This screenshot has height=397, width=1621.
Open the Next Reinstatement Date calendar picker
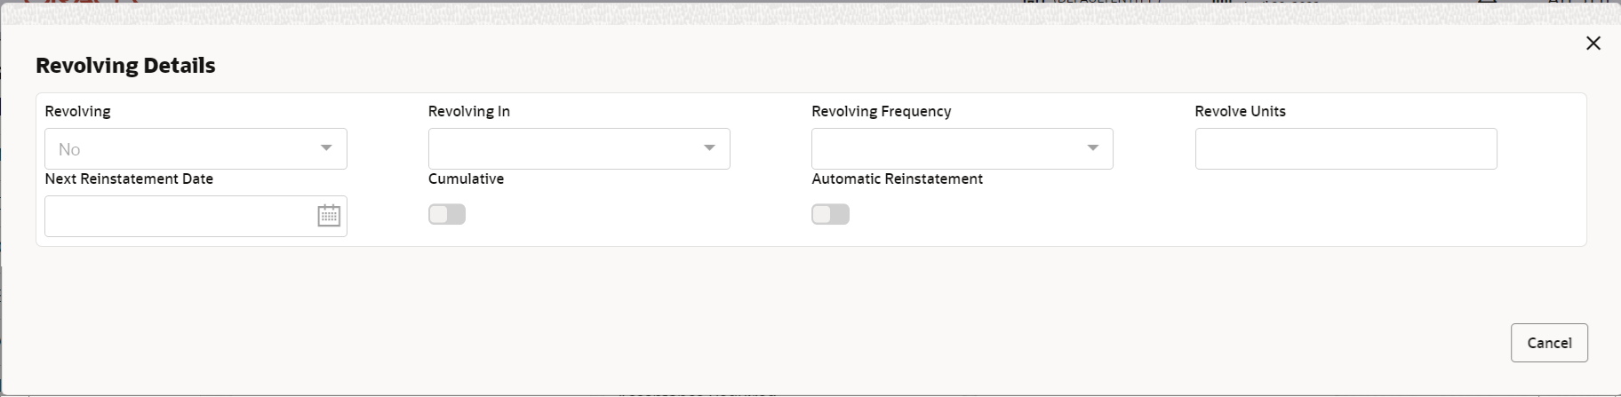click(329, 216)
